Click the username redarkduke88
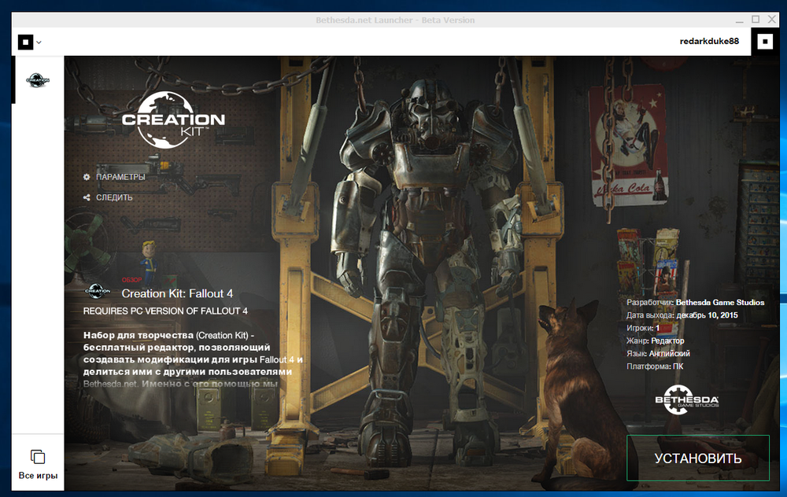Image resolution: width=787 pixels, height=497 pixels. pyautogui.click(x=709, y=41)
